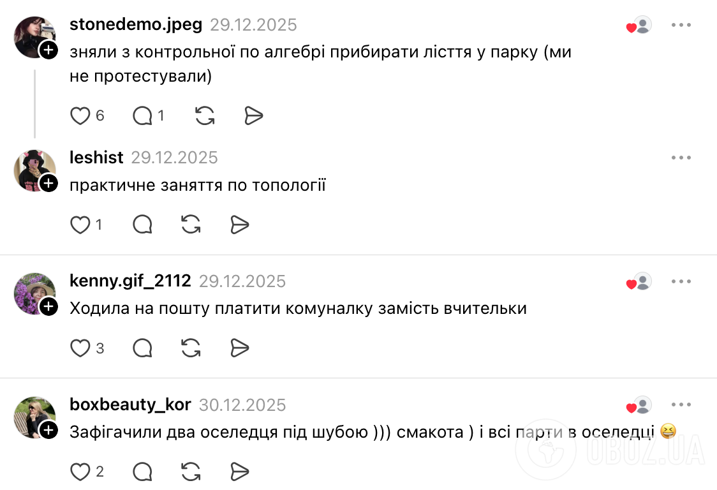Open options menu for boxbeauty_kor's comment
Viewport: 717px width, 490px height.
point(682,404)
